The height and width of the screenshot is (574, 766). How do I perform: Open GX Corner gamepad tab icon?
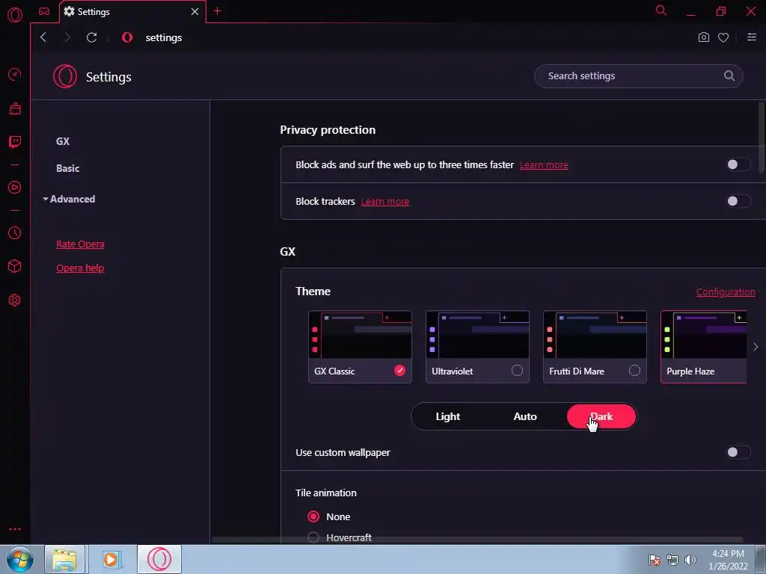click(x=44, y=11)
